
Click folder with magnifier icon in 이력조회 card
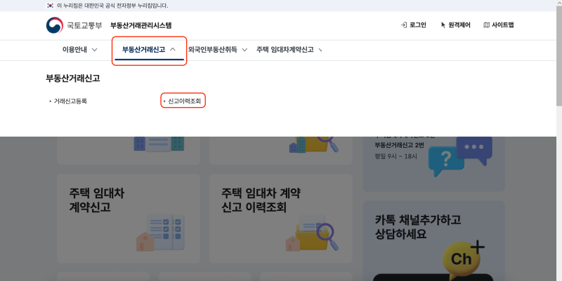312,233
